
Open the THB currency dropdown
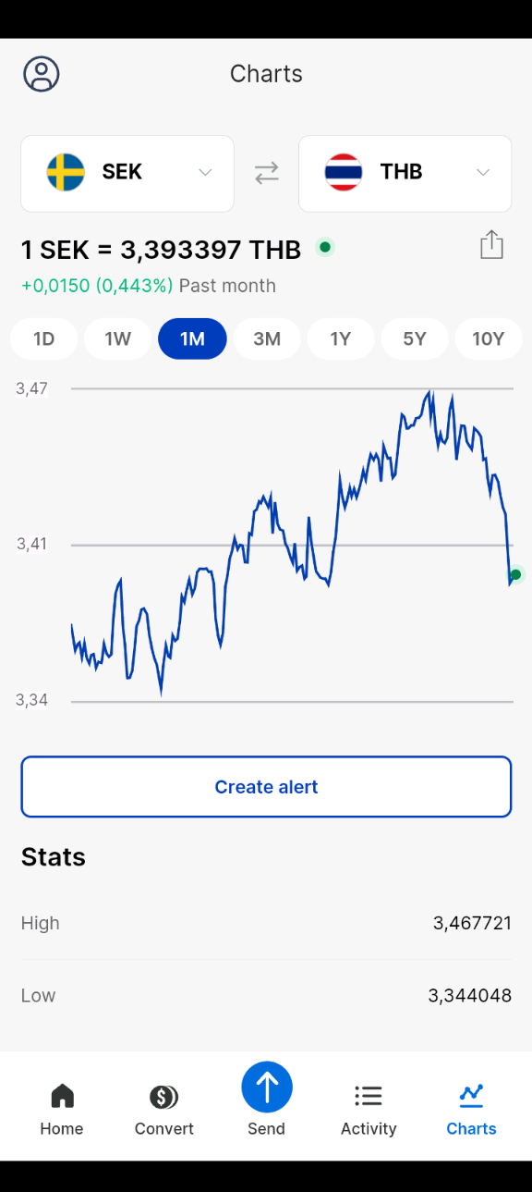click(405, 173)
